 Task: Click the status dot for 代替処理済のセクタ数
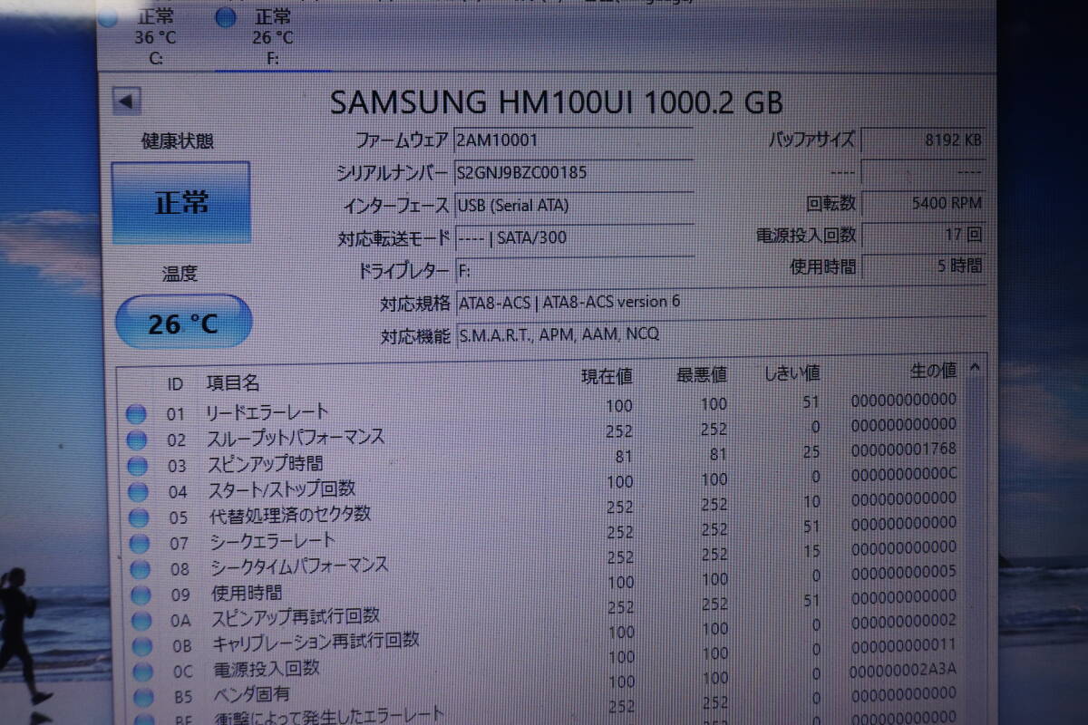[x=138, y=517]
